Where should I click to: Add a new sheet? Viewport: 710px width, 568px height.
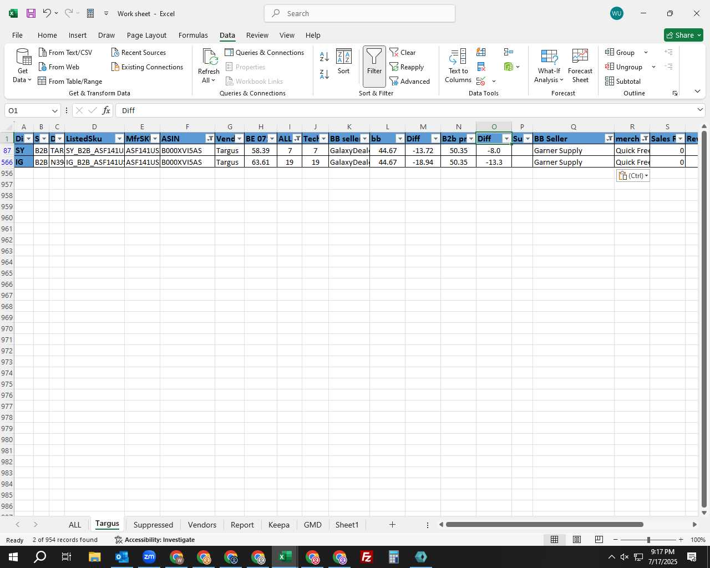392,525
